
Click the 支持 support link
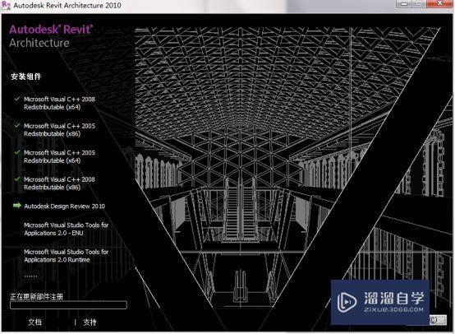90,322
